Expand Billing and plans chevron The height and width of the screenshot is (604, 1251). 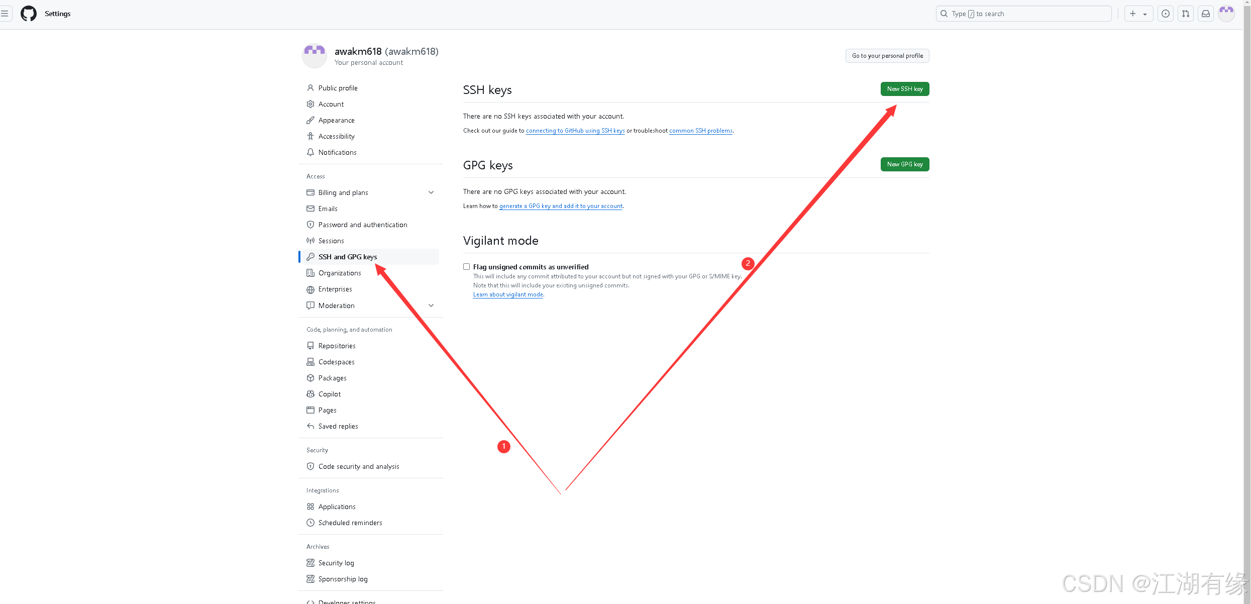coord(431,192)
